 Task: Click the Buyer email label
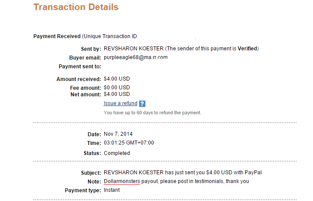pos(85,57)
